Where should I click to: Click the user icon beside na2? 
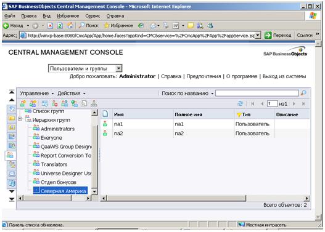105,133
